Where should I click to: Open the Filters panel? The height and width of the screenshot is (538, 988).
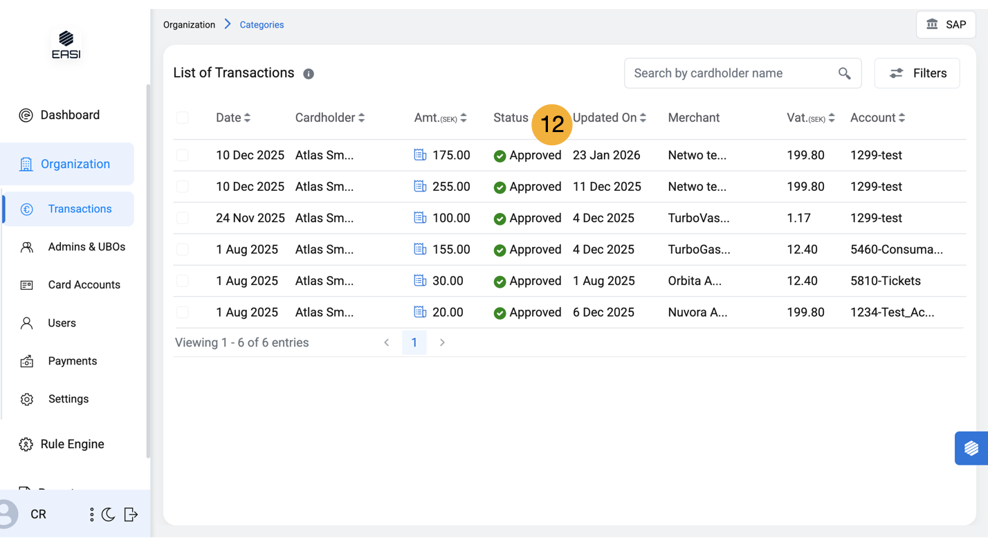click(917, 73)
